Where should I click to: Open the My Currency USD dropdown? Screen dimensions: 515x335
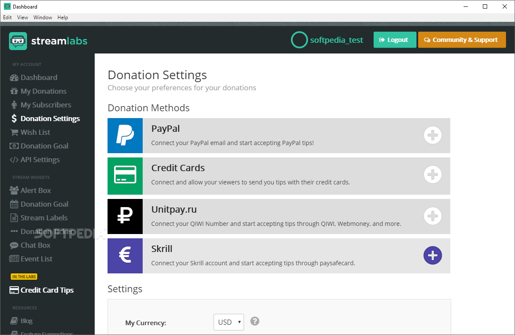pos(229,322)
